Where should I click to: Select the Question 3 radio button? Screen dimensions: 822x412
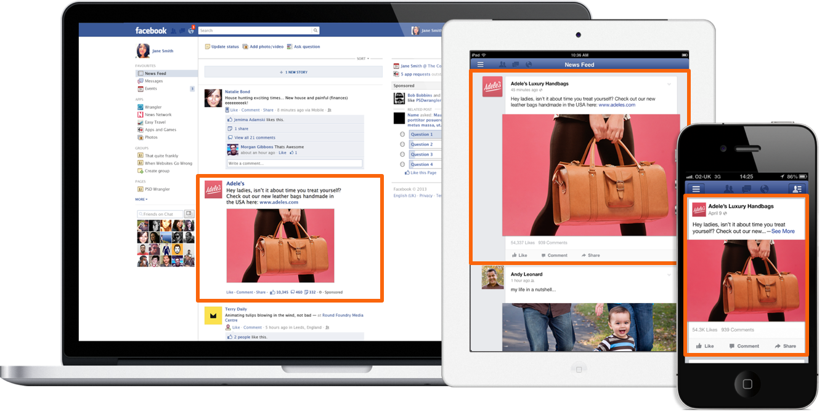(402, 154)
